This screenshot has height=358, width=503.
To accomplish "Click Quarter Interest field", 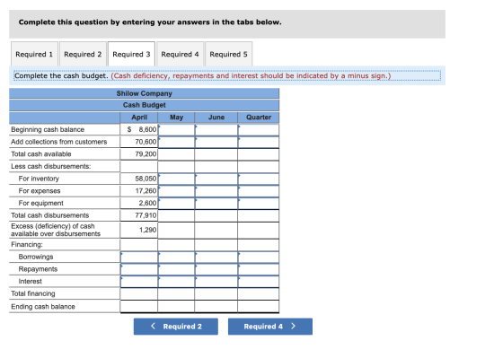I will [x=259, y=282].
